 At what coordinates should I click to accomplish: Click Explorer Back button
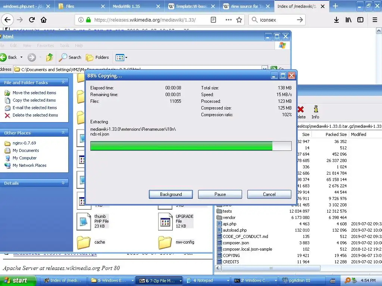[9, 57]
